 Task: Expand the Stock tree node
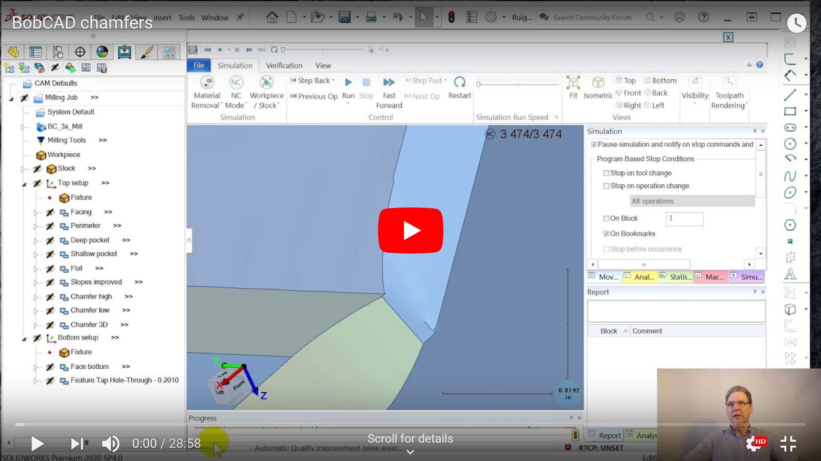click(23, 169)
